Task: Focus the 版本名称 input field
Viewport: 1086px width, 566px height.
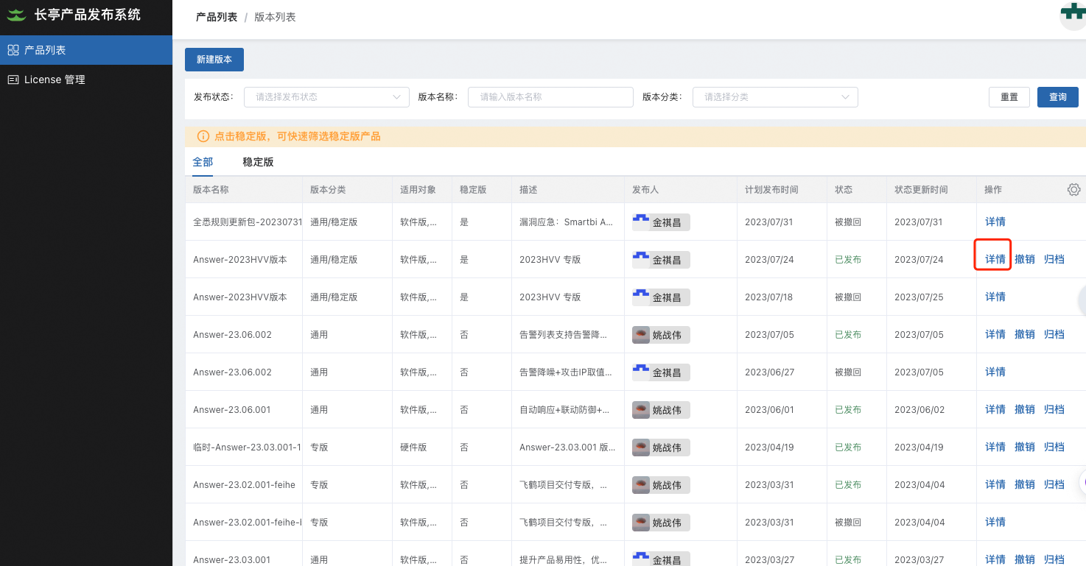Action: tap(550, 97)
